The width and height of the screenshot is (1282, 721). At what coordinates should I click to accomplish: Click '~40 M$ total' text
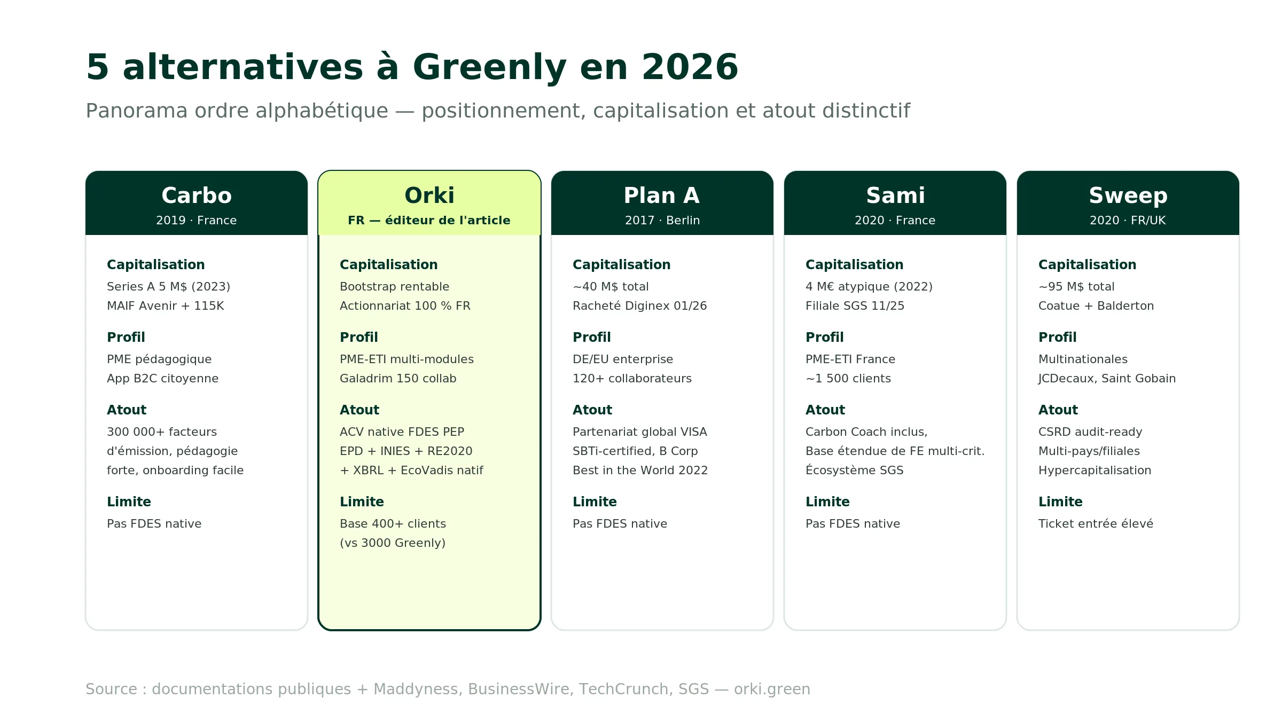coord(611,287)
